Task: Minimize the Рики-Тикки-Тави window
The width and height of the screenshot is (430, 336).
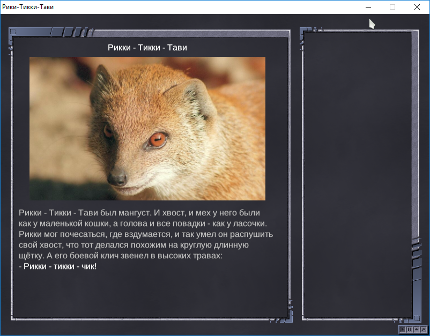Action: pyautogui.click(x=368, y=7)
